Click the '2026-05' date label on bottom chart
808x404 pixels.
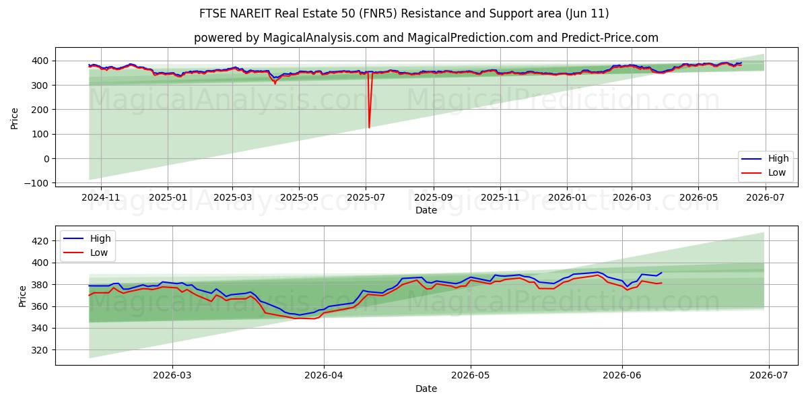click(x=470, y=376)
